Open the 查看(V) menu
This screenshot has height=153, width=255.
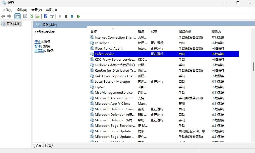36,10
